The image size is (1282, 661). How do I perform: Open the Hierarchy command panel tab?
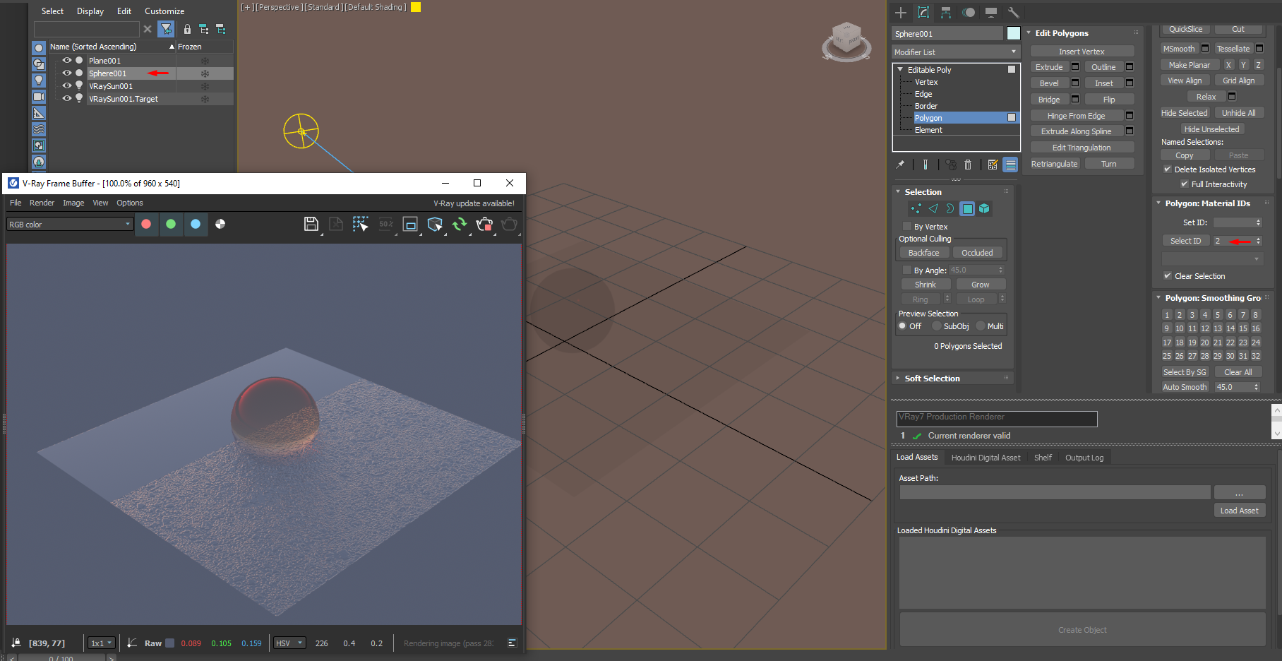(946, 12)
